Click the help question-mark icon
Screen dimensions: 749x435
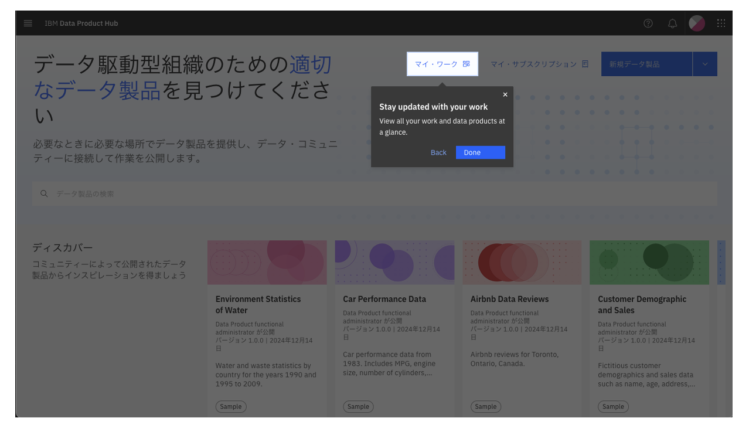648,23
